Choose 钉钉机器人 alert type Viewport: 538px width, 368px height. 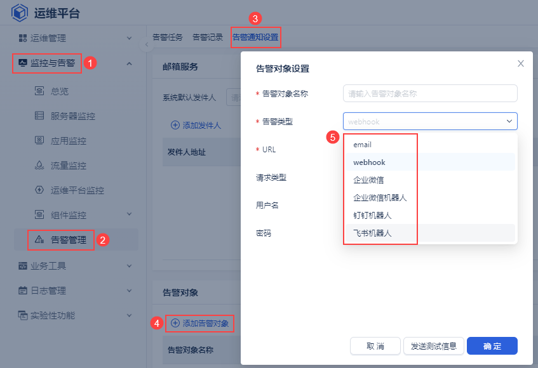click(x=430, y=215)
